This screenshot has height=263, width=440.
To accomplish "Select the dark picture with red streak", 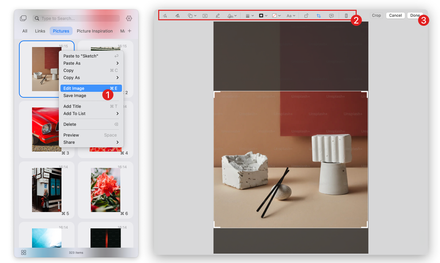I will point(106,238).
